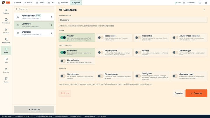Image resolution: width=210 pixels, height=118 pixels.
Task: Click the Salón Barra status entry
Action: click(x=102, y=116)
